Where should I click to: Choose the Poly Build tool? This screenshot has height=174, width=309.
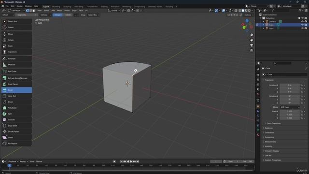[x=16, y=108]
